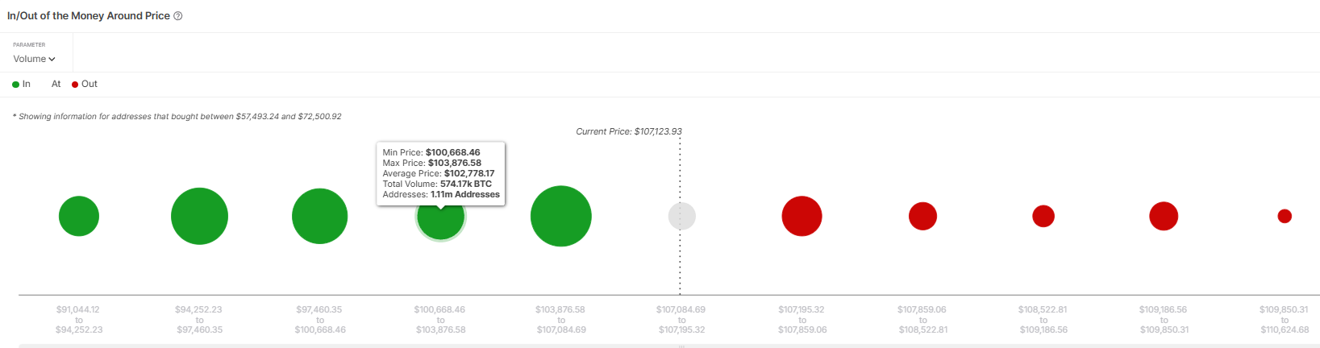Image resolution: width=1320 pixels, height=348 pixels.
Task: Click the help icon beside chart title
Action: [x=178, y=16]
